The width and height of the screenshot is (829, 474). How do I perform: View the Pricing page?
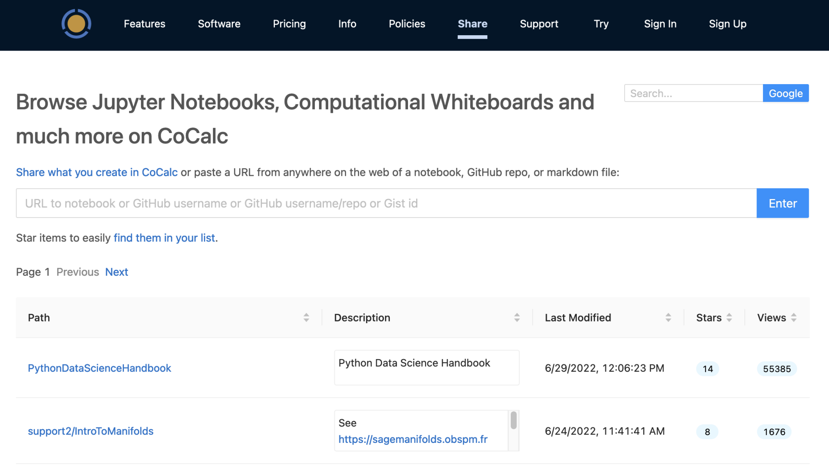point(289,24)
